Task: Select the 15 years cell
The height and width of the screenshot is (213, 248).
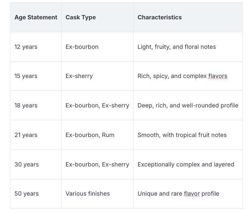Action: (x=26, y=76)
